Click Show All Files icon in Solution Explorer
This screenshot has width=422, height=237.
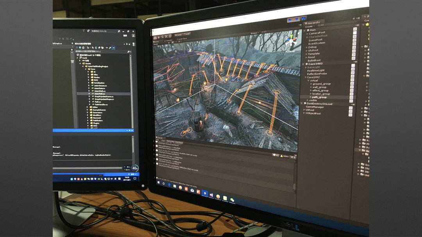(102, 48)
